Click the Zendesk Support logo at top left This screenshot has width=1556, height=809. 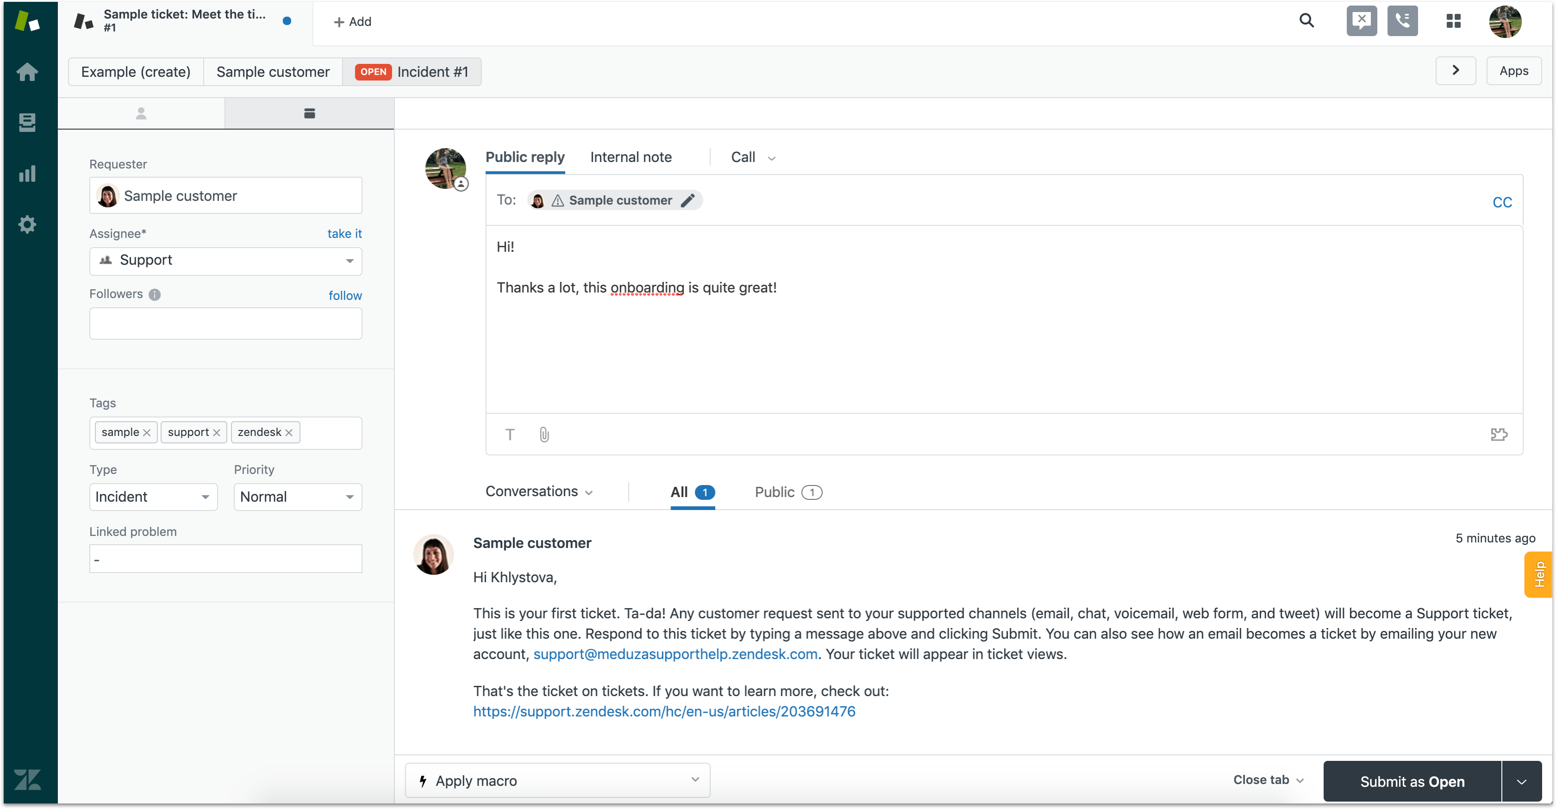(x=27, y=21)
